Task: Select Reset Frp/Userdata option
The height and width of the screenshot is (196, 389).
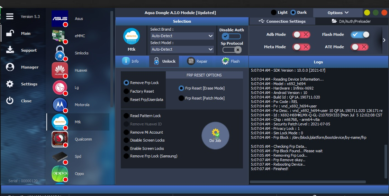Action: pos(143,100)
